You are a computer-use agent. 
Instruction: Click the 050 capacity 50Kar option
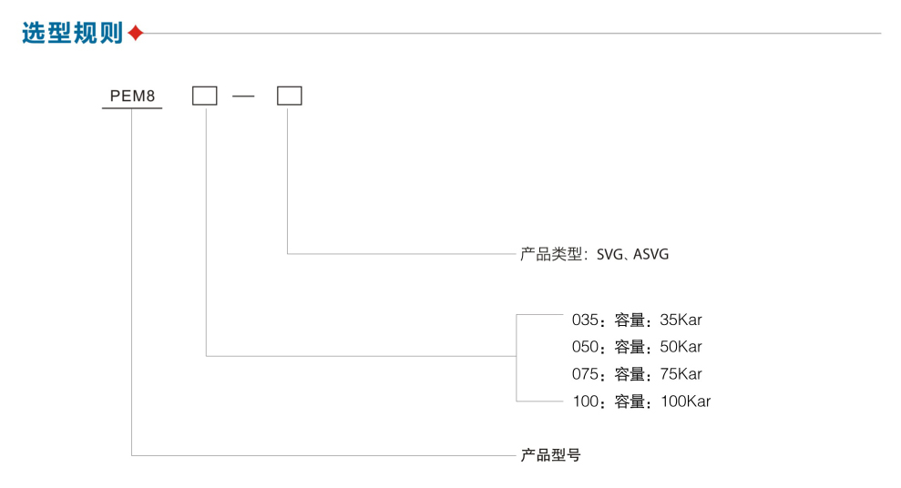click(x=637, y=347)
